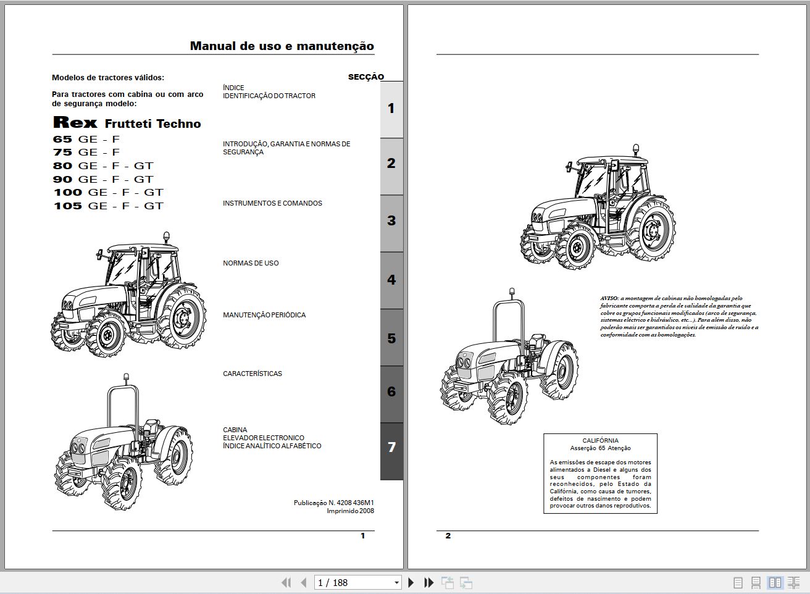This screenshot has width=810, height=594.
Task: Click the '65 GE - F' model line
Action: pyautogui.click(x=86, y=140)
